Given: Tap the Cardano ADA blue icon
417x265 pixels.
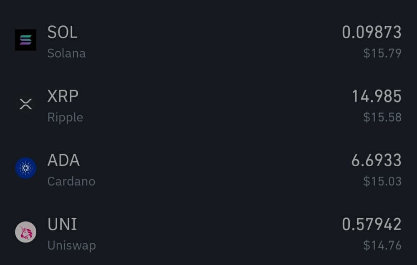Looking at the screenshot, I should (x=25, y=168).
